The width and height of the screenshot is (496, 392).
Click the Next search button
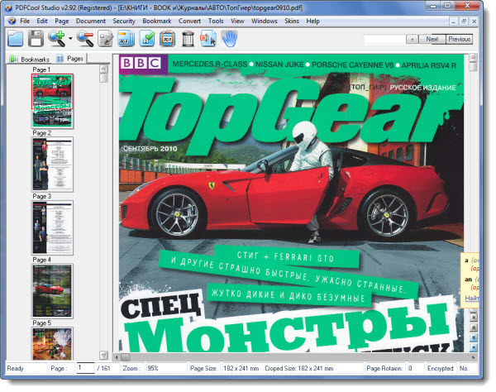tap(432, 39)
